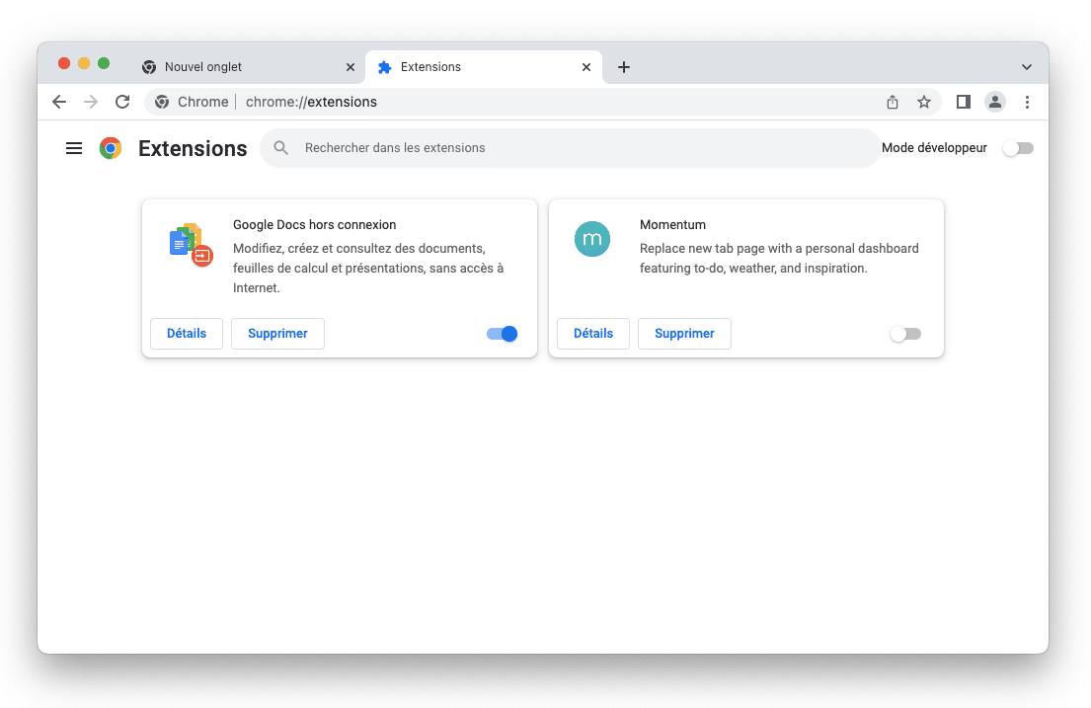Share this page via share icon
Image resolution: width=1091 pixels, height=708 pixels.
893,102
